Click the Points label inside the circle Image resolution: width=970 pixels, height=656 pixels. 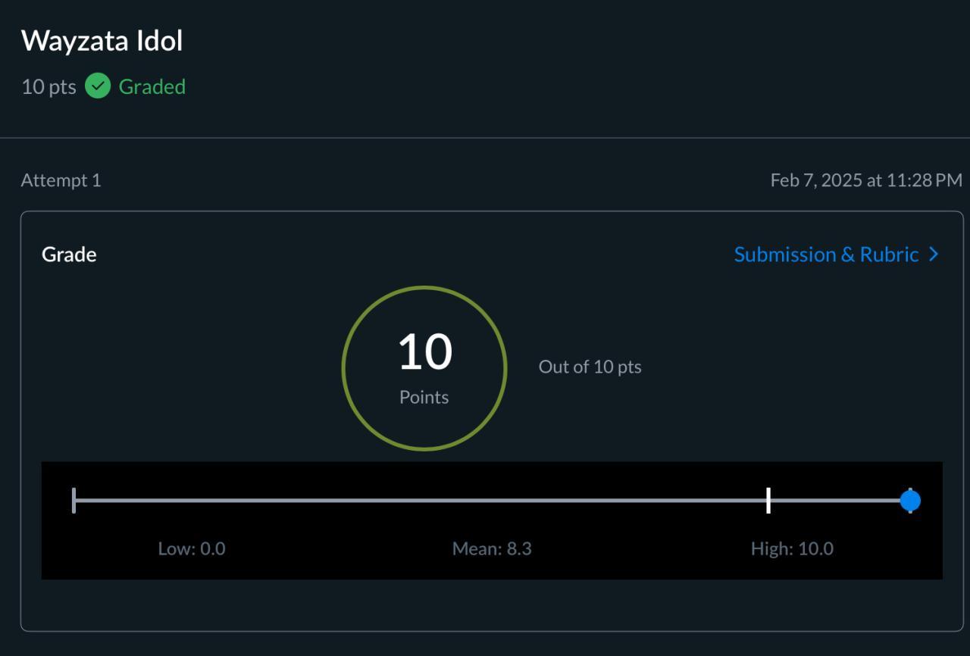coord(424,397)
